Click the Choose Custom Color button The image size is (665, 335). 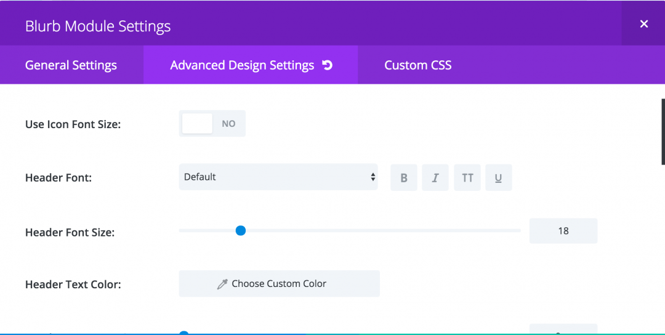click(x=279, y=284)
